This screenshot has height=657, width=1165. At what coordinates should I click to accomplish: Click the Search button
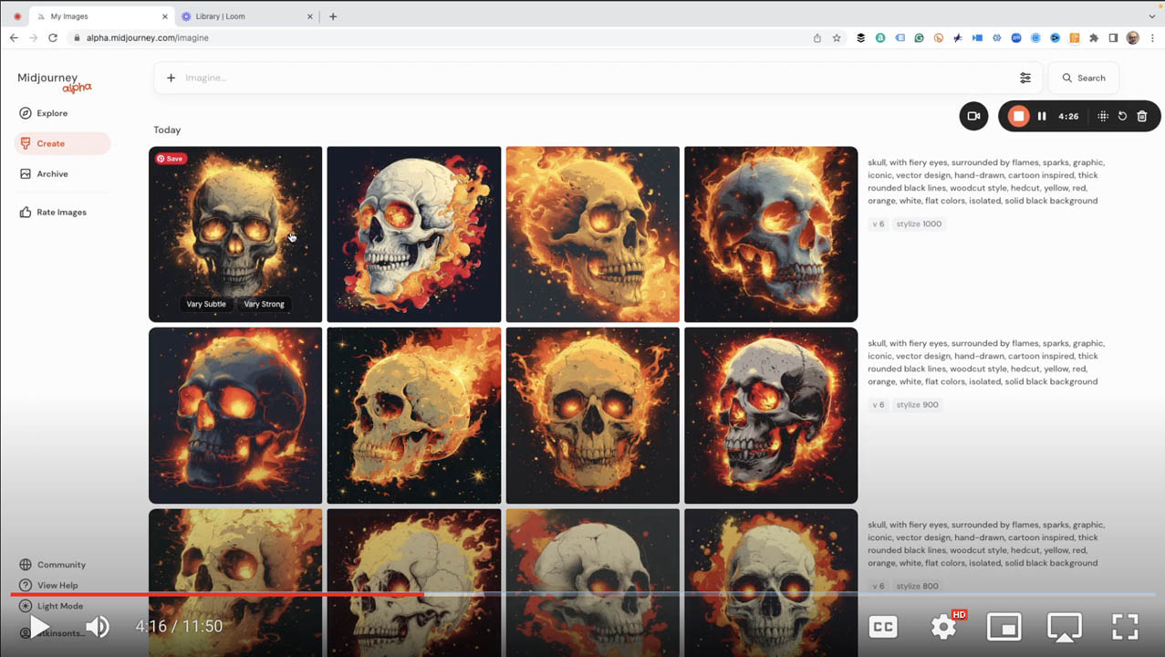pos(1083,78)
